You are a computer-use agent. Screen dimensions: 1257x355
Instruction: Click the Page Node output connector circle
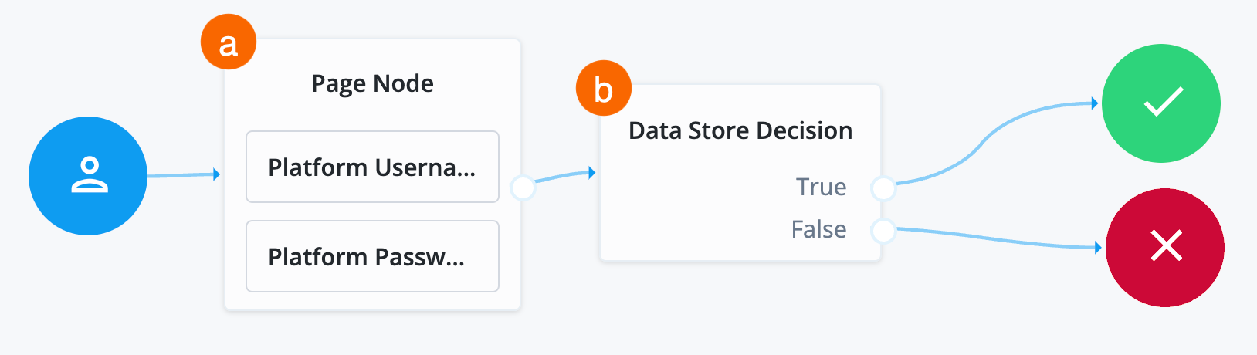pos(523,187)
